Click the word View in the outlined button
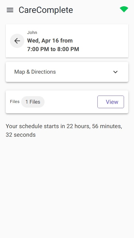The image size is (134, 238). pyautogui.click(x=112, y=102)
